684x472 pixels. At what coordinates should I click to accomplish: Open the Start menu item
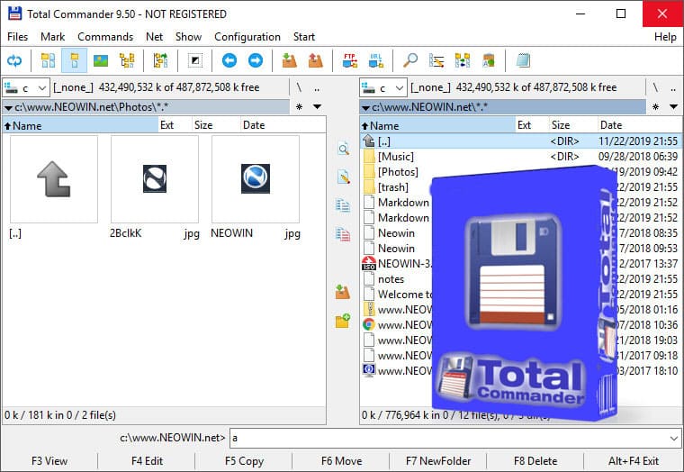tap(304, 37)
